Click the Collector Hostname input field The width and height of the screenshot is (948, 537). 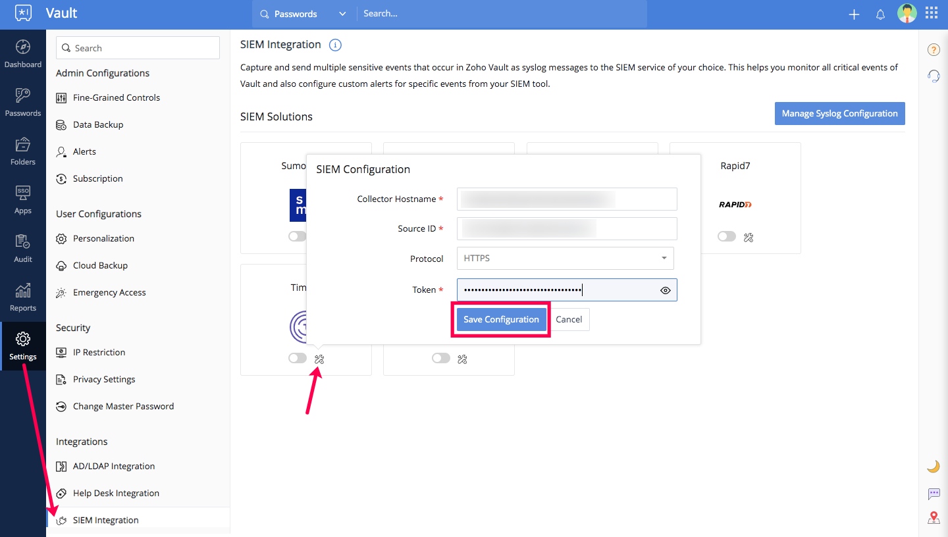566,199
